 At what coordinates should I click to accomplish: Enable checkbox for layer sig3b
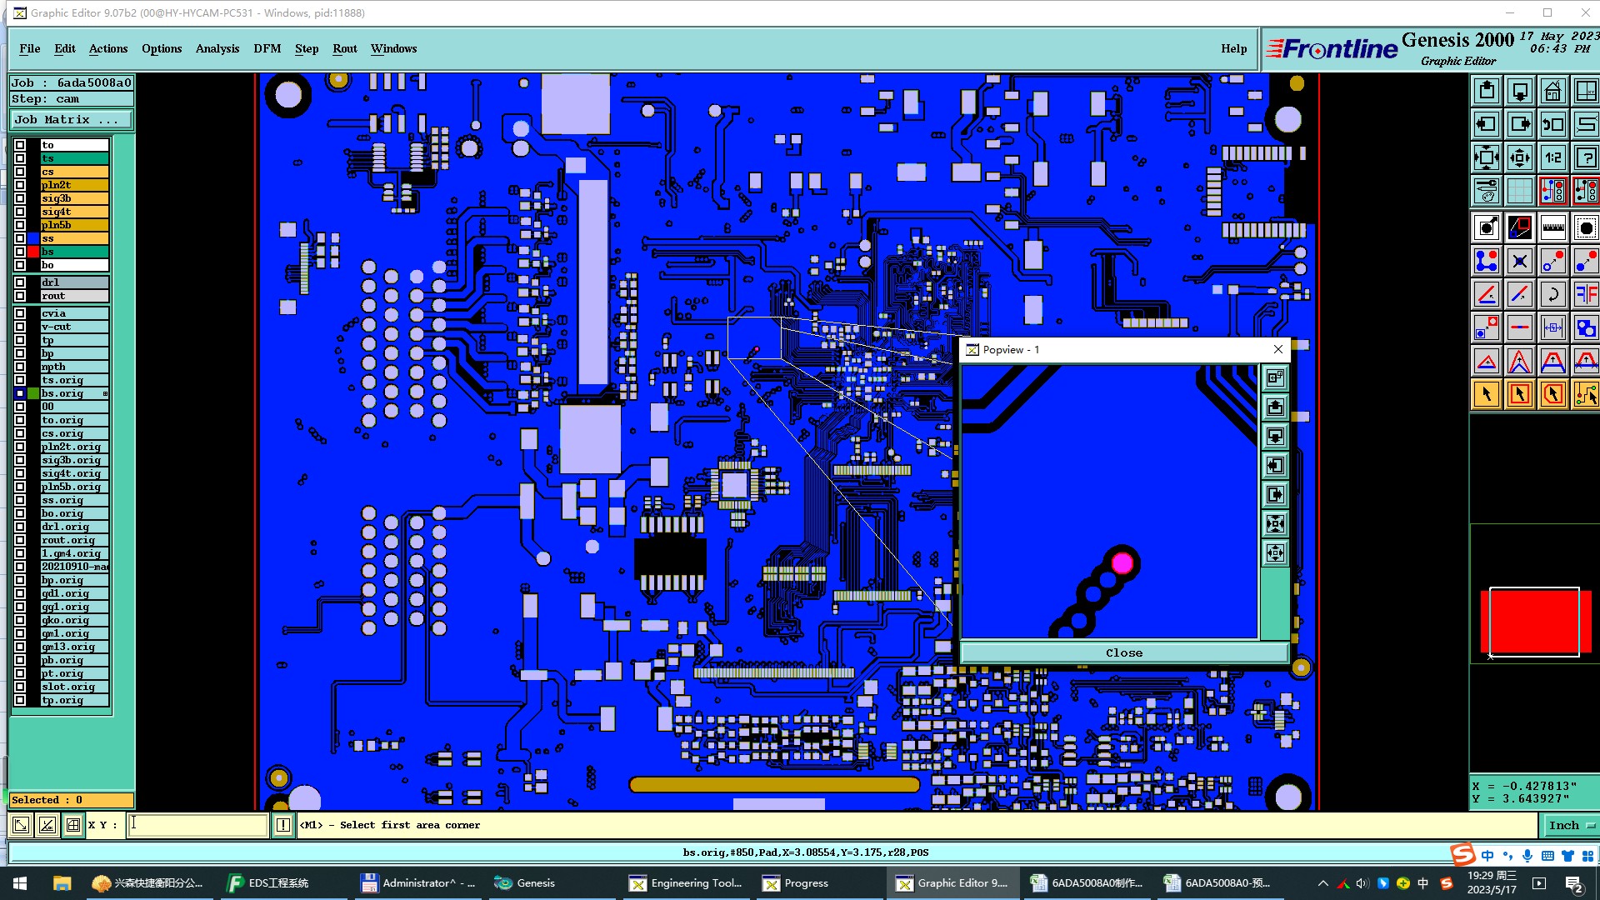pyautogui.click(x=20, y=198)
